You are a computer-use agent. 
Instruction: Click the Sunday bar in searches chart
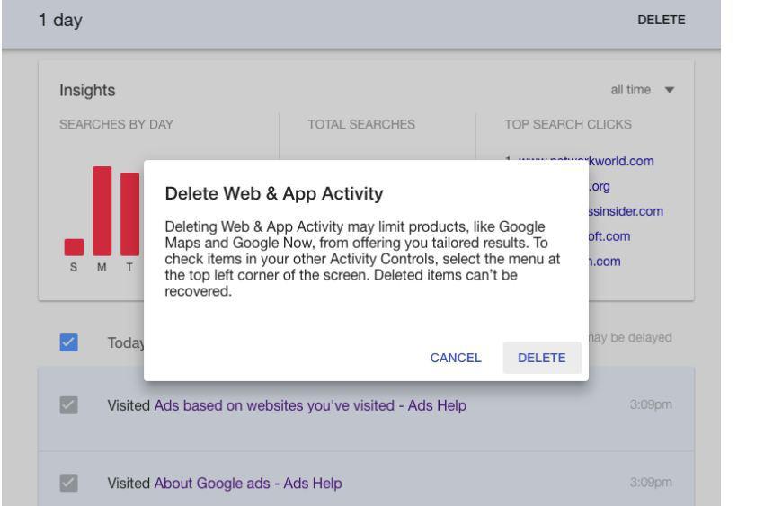[x=74, y=247]
